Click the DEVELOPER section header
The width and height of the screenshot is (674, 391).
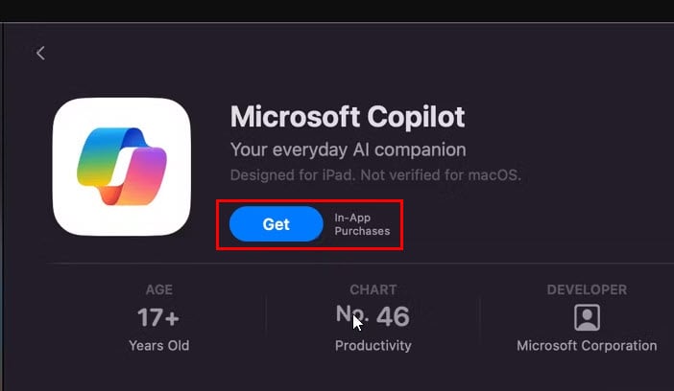tap(587, 289)
